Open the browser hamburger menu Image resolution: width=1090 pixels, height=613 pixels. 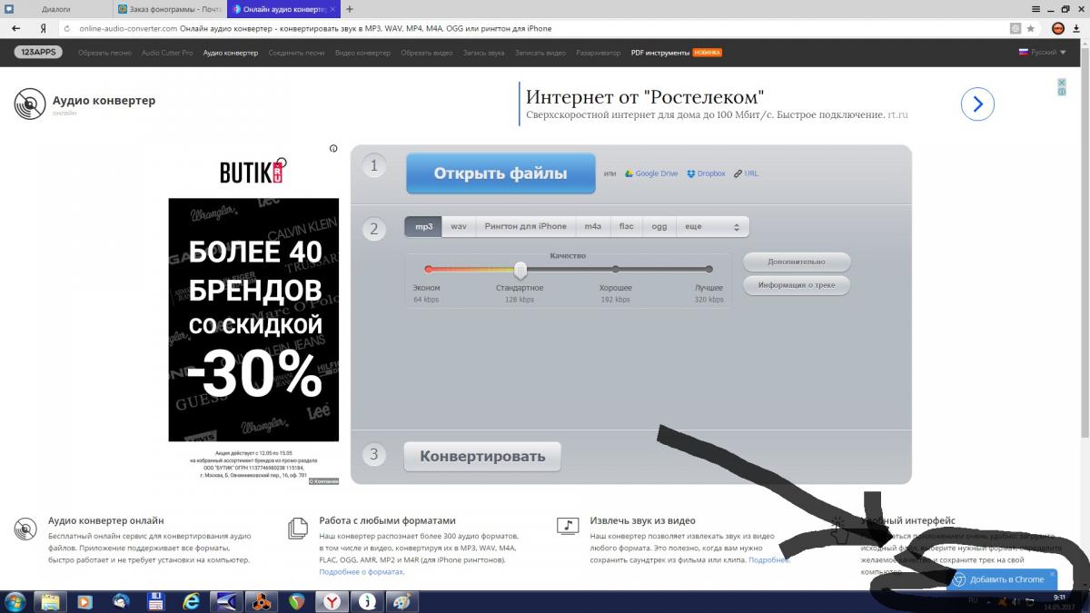tap(1036, 7)
